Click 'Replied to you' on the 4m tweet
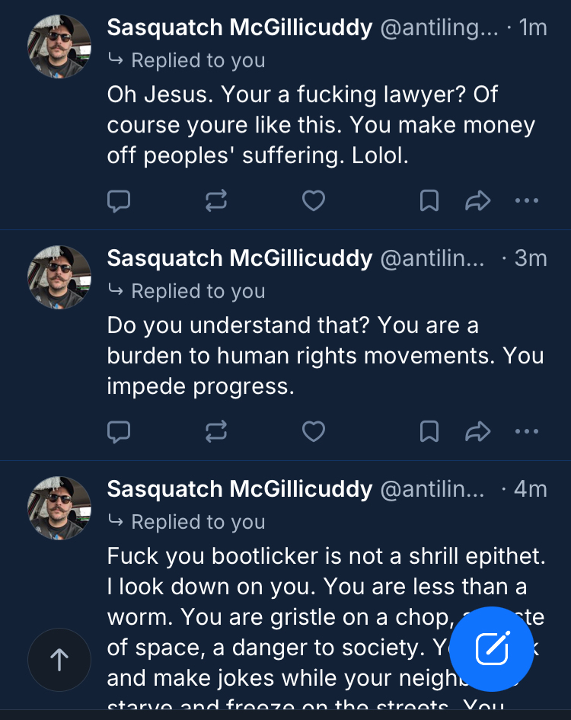Image resolution: width=571 pixels, height=720 pixels. (198, 522)
